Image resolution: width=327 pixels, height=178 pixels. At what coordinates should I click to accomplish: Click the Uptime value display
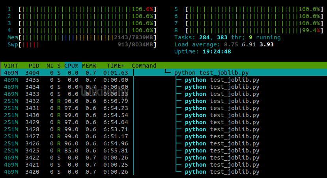(x=217, y=51)
